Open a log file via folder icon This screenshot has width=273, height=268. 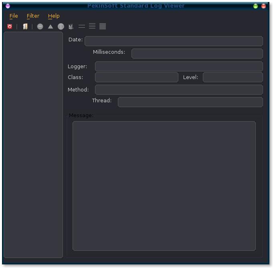[x=25, y=26]
